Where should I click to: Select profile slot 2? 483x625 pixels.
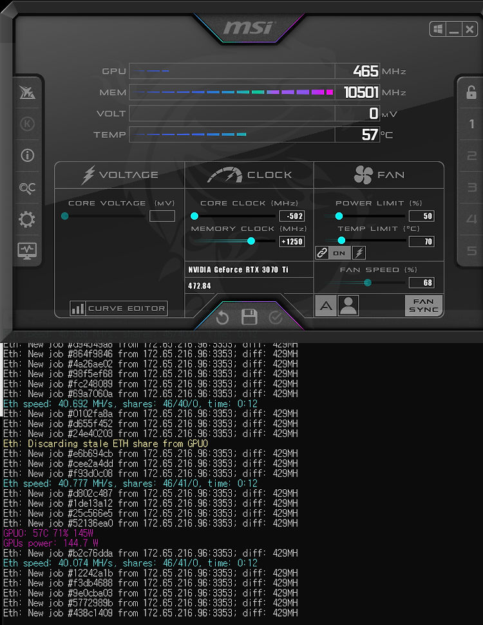click(471, 156)
